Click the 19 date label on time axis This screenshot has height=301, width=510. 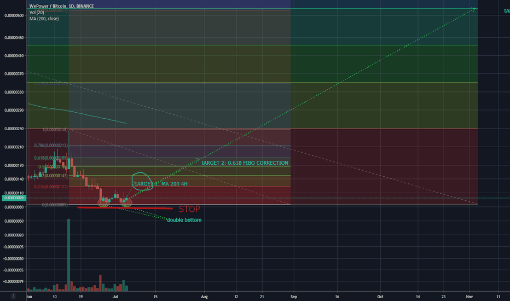click(x=80, y=297)
